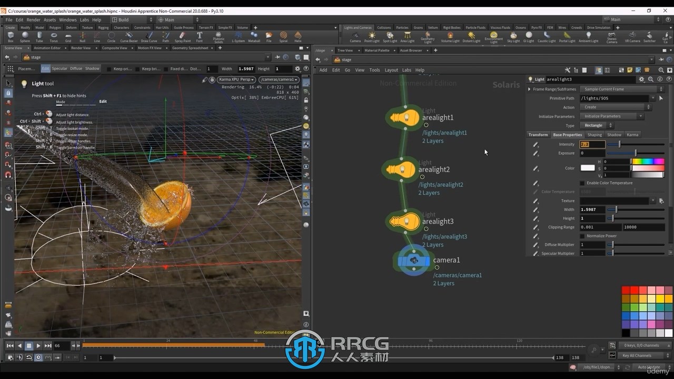Image resolution: width=674 pixels, height=379 pixels.
Task: Click the Torus shelf tool
Action: [x=54, y=37]
